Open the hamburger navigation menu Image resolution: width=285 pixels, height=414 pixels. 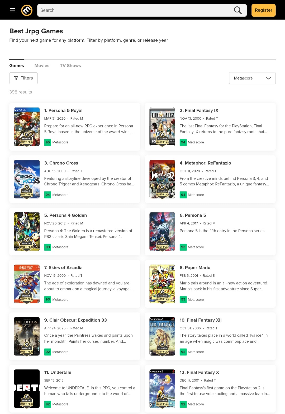[x=13, y=10]
